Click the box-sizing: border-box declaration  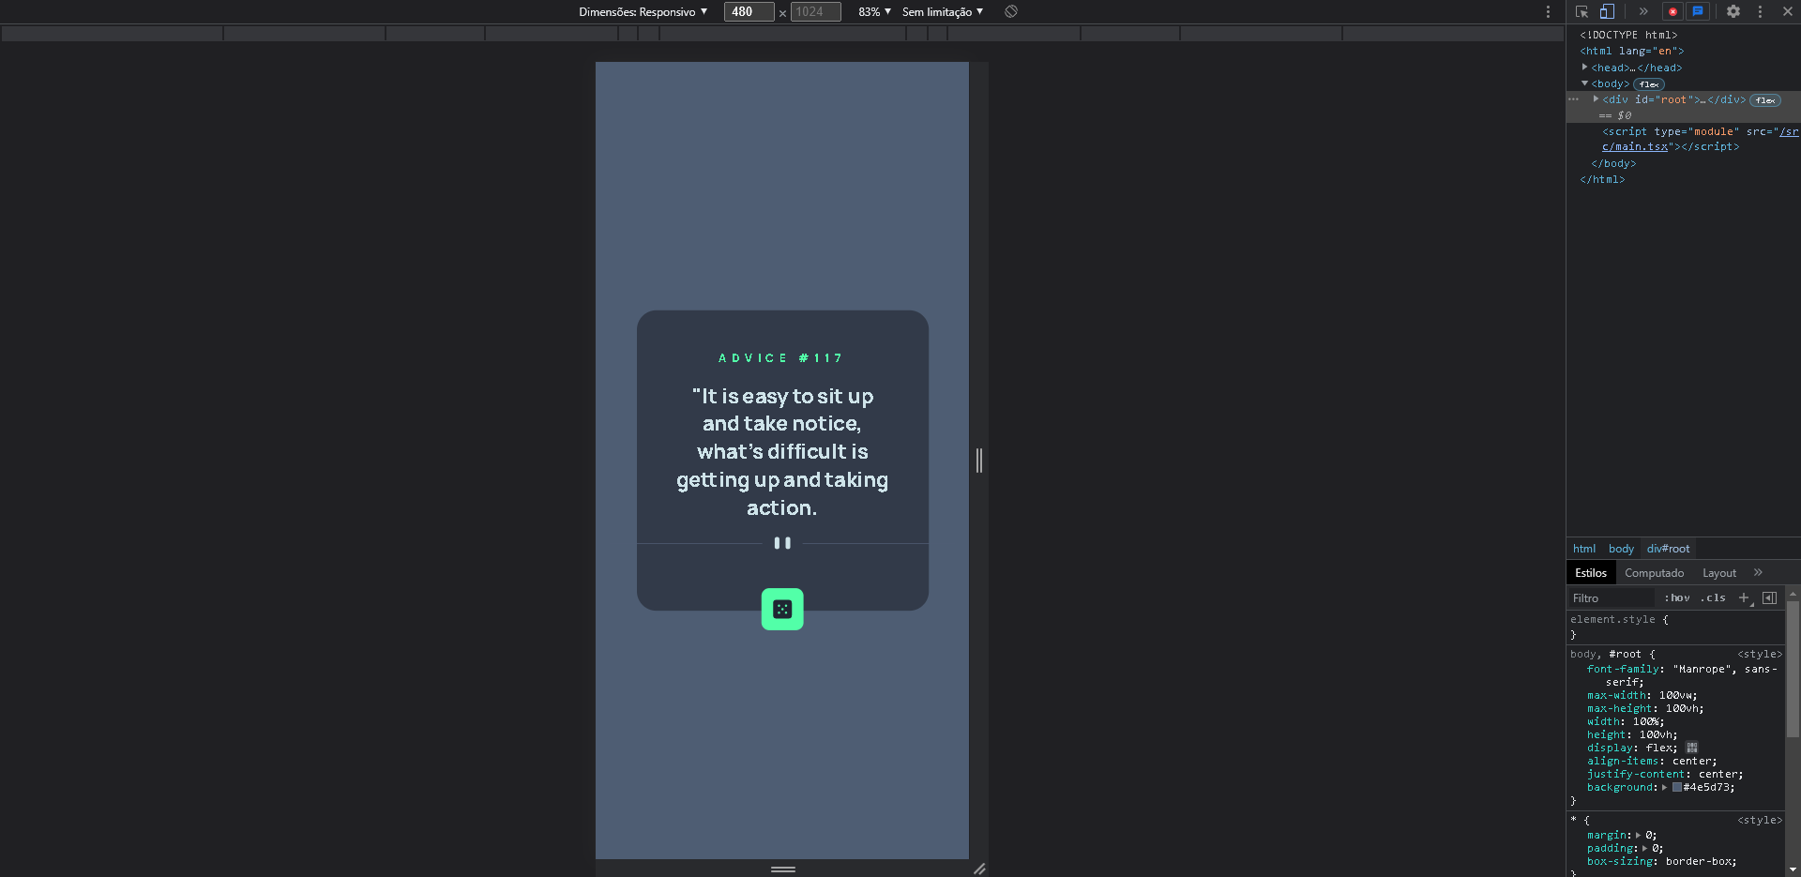(1661, 861)
